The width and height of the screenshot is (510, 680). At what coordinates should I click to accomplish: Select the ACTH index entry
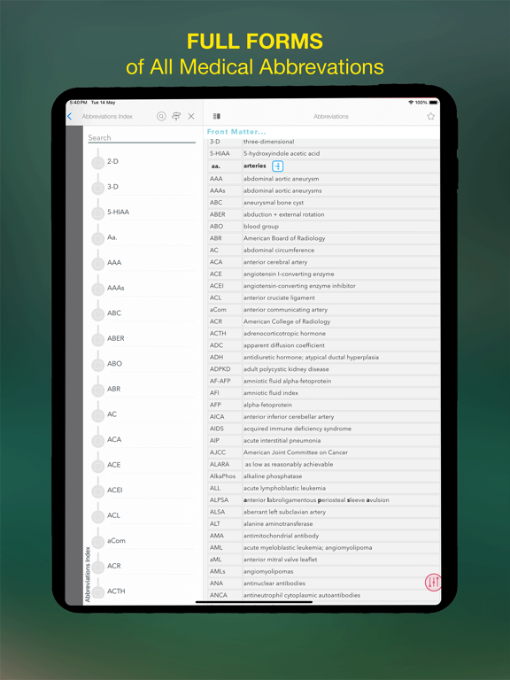pos(116,591)
